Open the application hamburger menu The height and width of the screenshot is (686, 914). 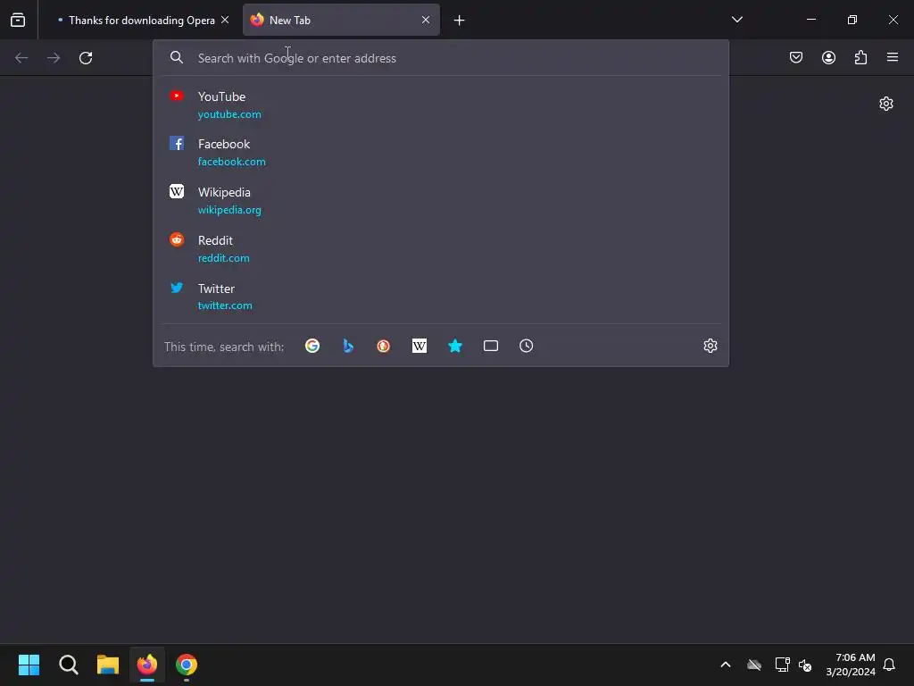point(893,57)
